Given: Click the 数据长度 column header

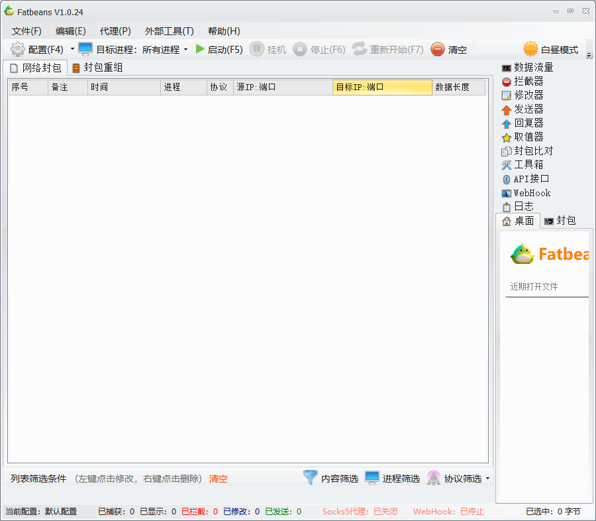Looking at the screenshot, I should (459, 87).
